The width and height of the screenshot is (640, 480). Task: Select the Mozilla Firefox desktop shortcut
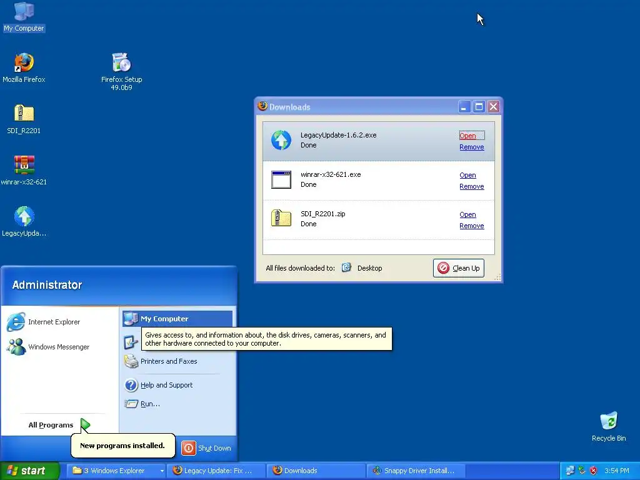pos(24,67)
